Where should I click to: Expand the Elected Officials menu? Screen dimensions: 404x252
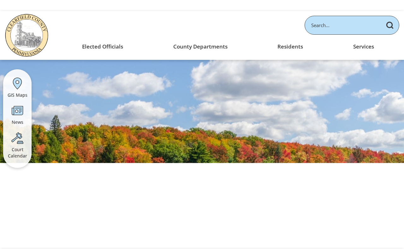tap(103, 47)
